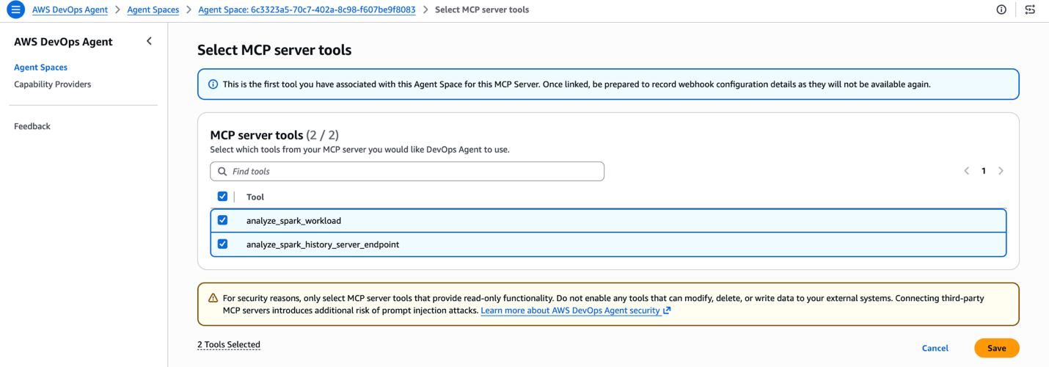Click the AWS DevOps Agent sidebar title

pos(63,42)
